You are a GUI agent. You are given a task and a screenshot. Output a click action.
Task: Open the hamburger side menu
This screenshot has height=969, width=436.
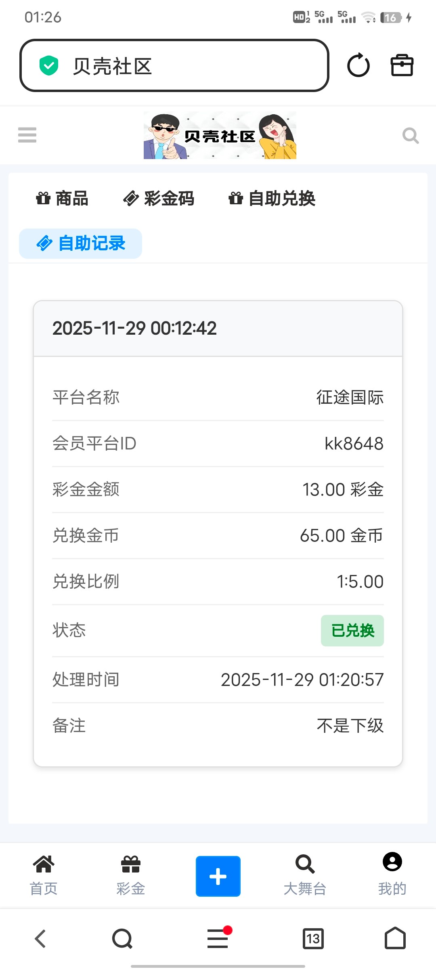tap(27, 135)
